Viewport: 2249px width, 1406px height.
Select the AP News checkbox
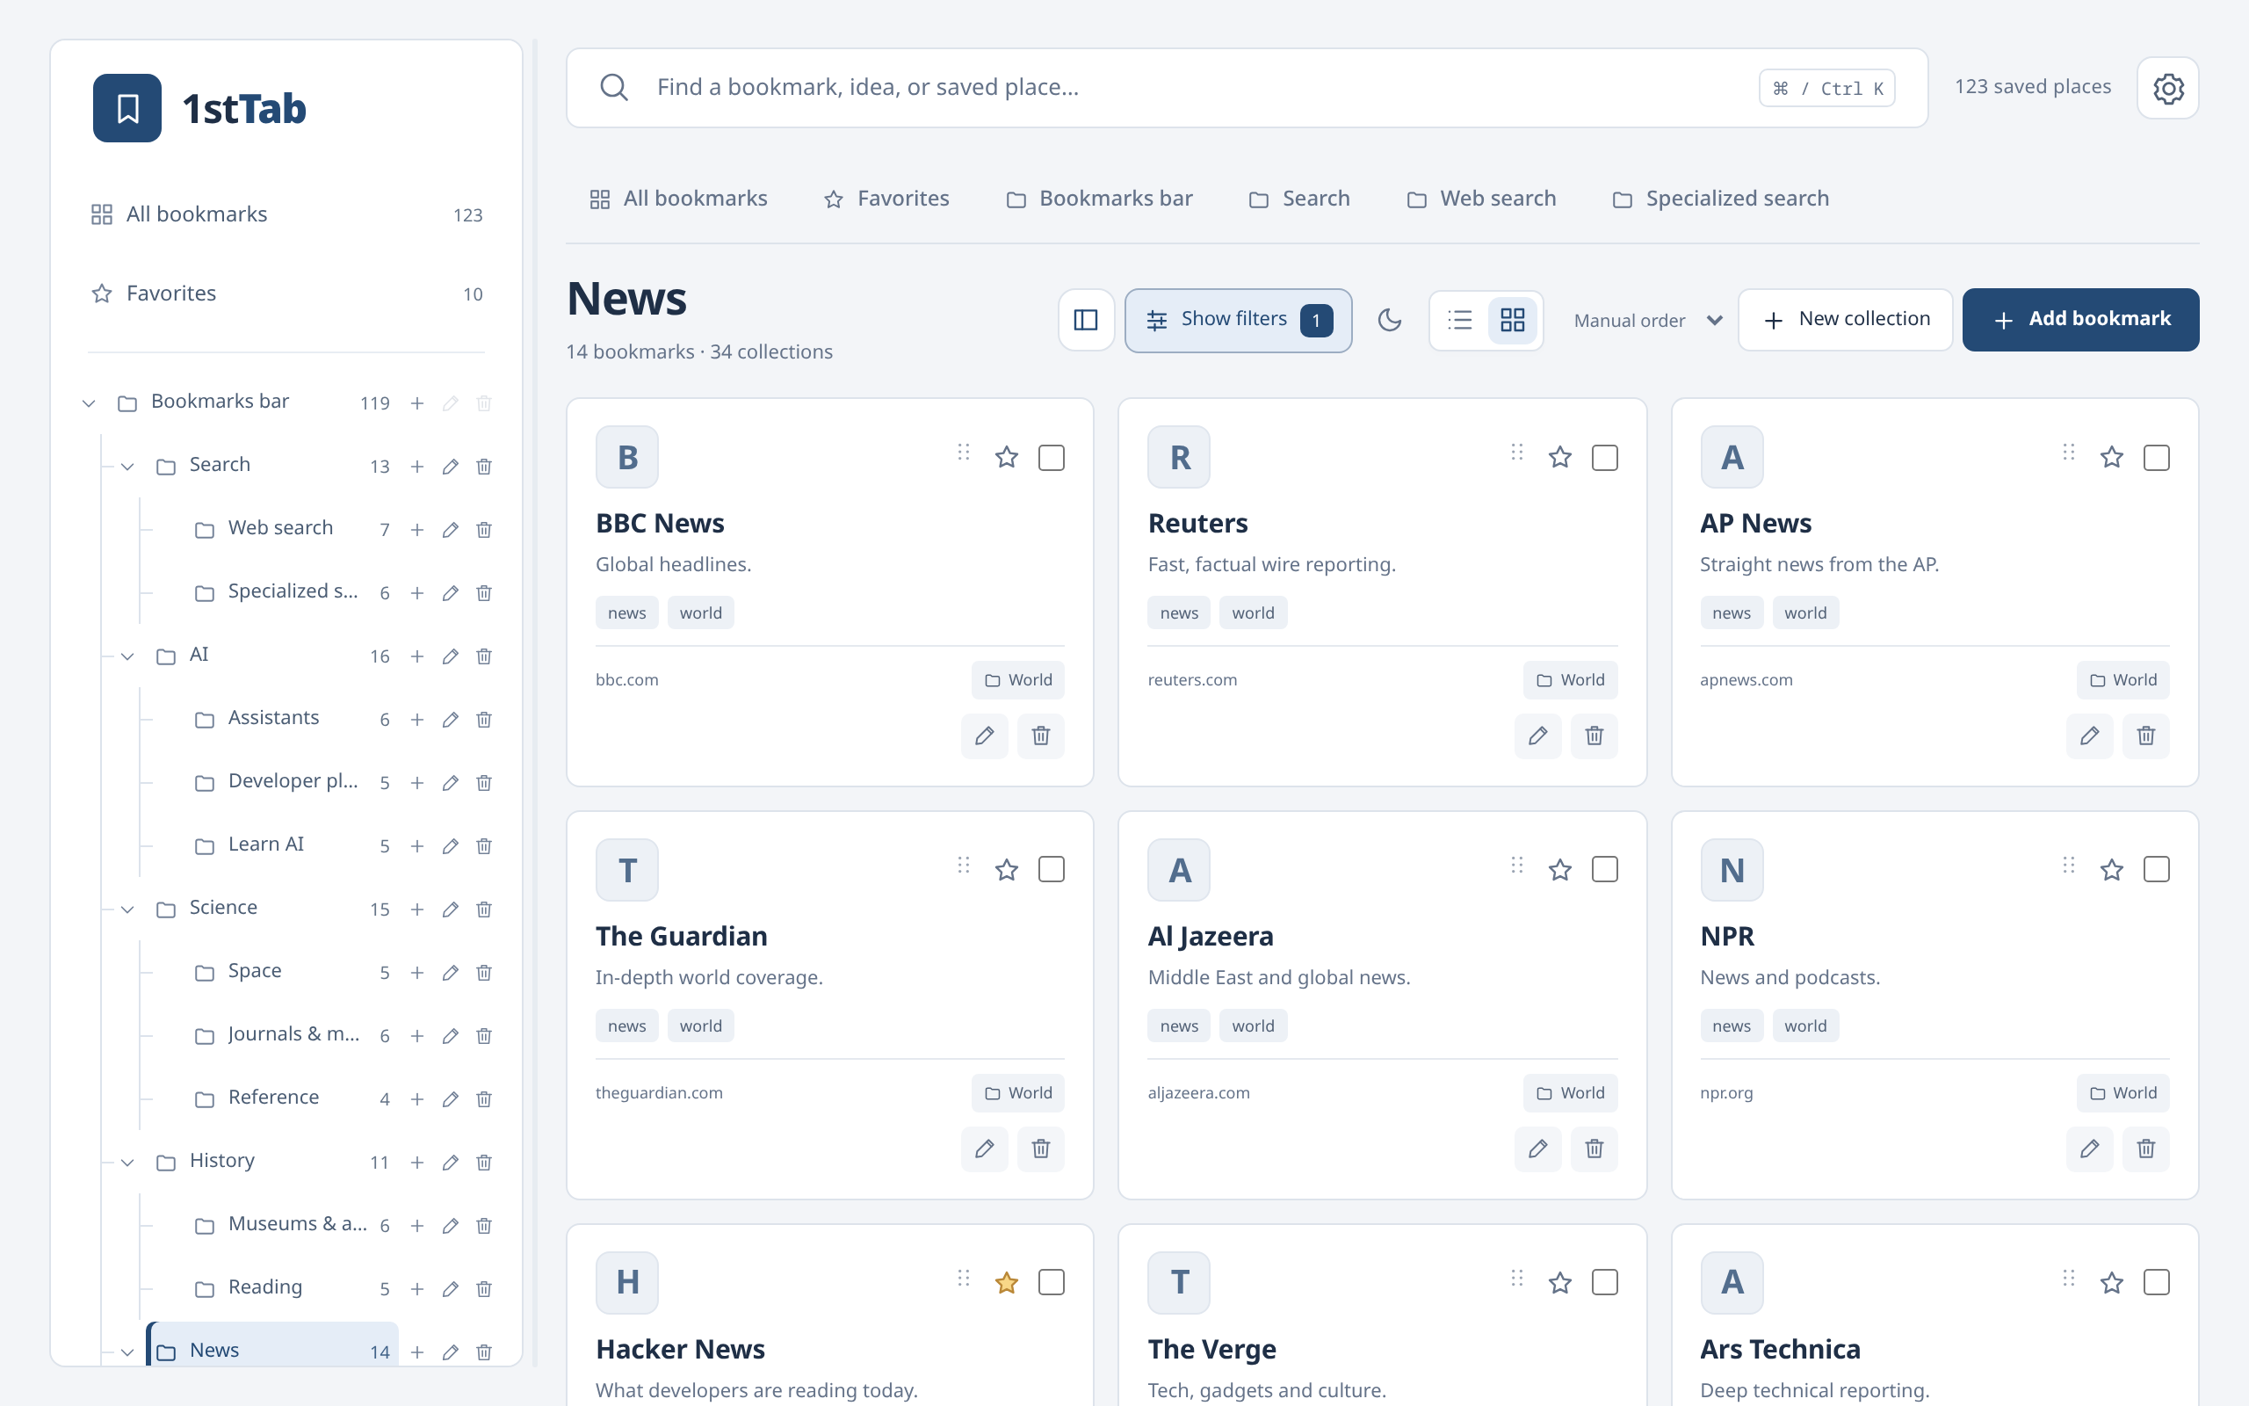2156,458
